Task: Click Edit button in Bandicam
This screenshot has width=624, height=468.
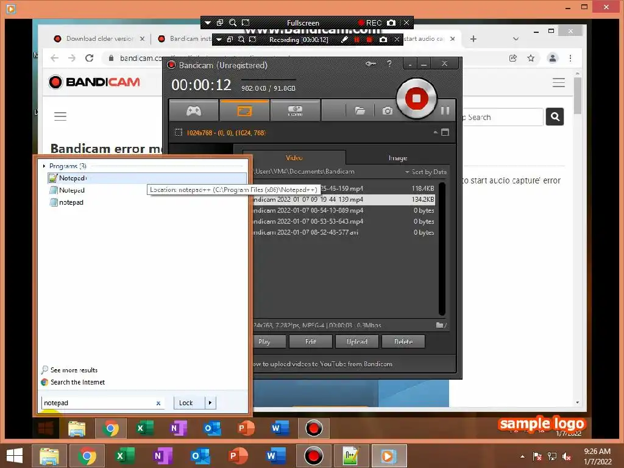Action: pos(311,341)
